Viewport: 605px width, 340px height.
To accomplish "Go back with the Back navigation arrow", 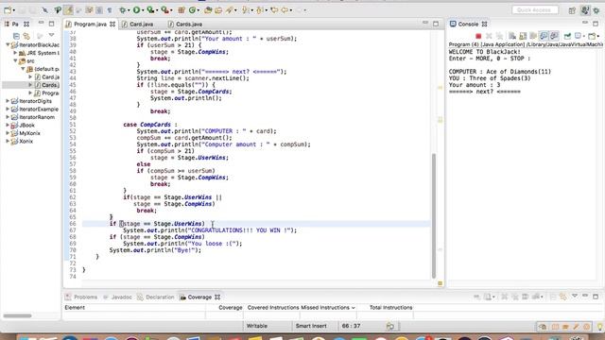I will point(285,10).
